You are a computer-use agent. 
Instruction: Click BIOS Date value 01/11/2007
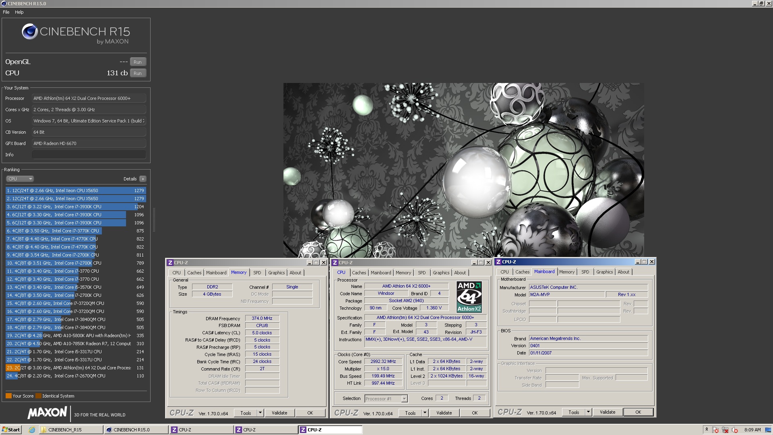click(588, 353)
